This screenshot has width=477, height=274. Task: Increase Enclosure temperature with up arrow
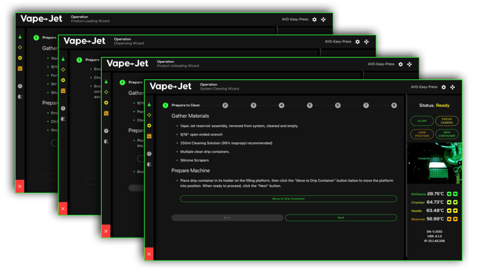tap(449, 194)
